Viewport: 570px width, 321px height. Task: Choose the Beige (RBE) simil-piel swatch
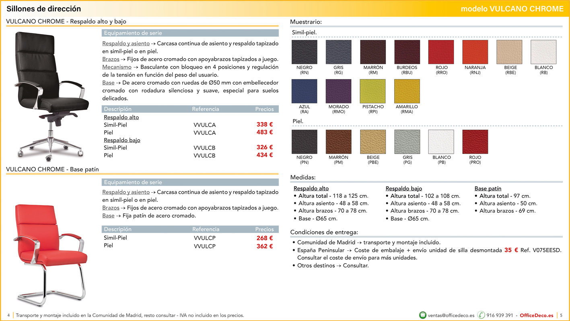510,52
